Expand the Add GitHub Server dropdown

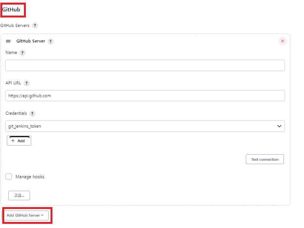click(x=25, y=215)
